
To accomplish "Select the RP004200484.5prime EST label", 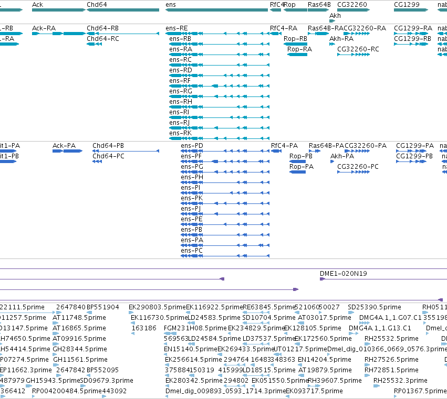I will click(67, 391).
